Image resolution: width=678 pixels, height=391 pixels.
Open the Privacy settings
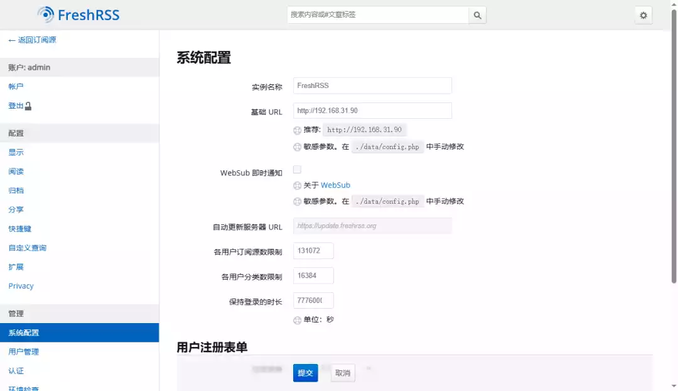point(21,285)
